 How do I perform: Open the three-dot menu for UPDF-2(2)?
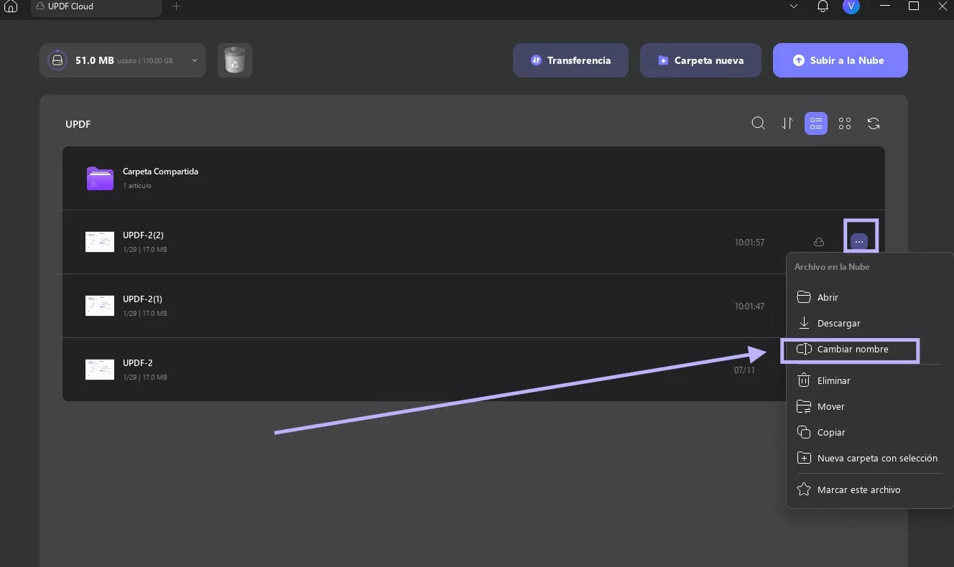point(859,242)
